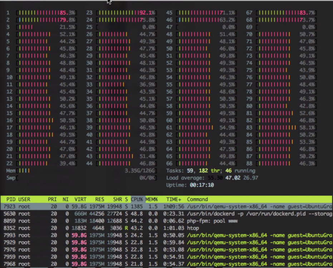Select process row with PID 7923
The image size is (333, 268).
coord(167,207)
